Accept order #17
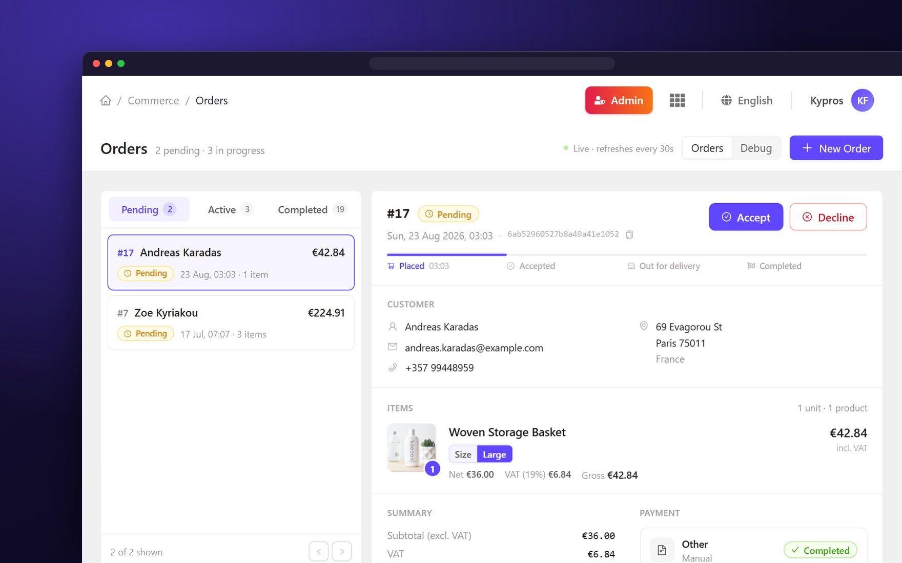The image size is (902, 563). 746,217
